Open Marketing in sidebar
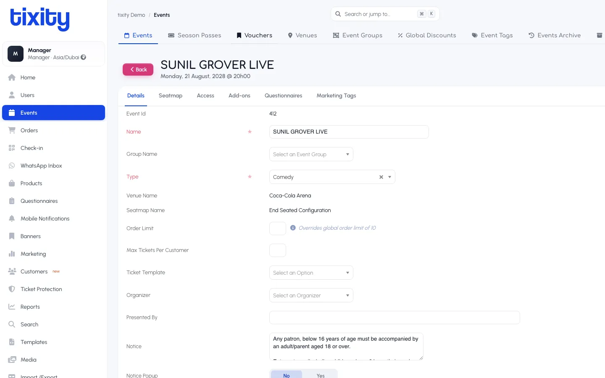Viewport: 605px width, 378px height. (x=53, y=254)
